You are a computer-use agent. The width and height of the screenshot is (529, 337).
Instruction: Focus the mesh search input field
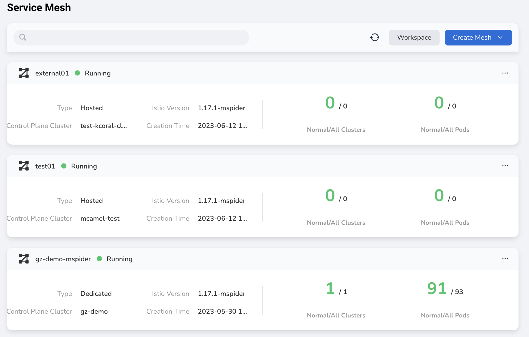click(x=131, y=37)
